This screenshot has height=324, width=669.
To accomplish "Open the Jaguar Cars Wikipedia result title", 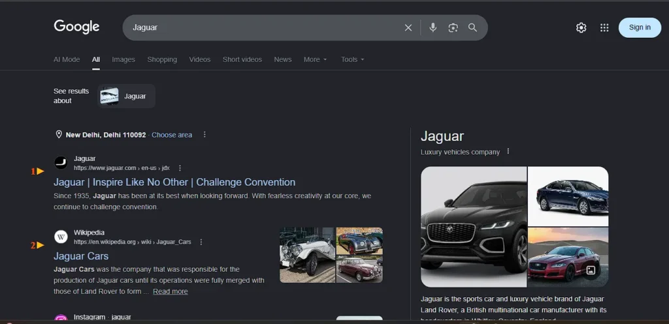I will (81, 256).
